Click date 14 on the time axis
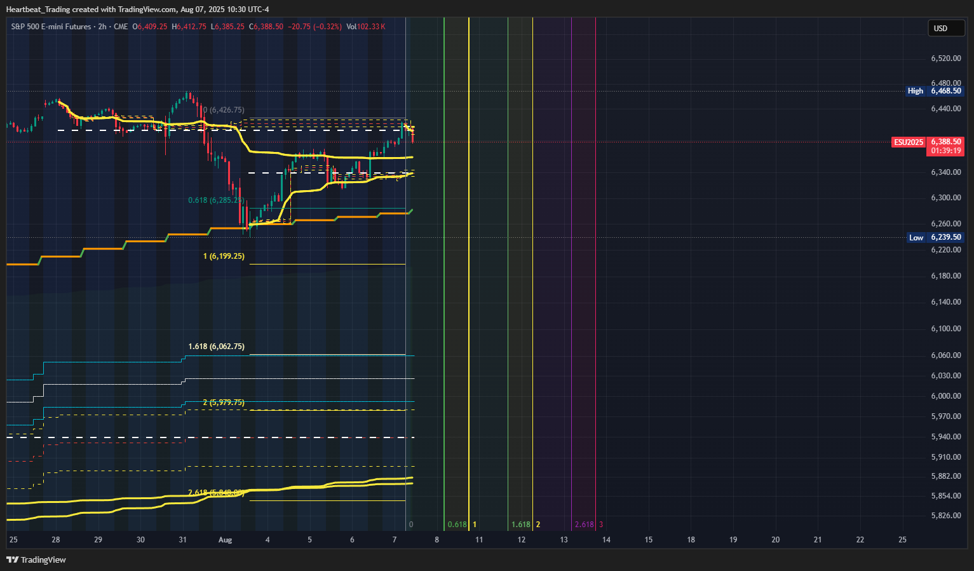 606,540
